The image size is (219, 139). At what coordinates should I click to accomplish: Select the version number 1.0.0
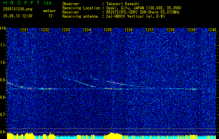click(x=47, y=3)
